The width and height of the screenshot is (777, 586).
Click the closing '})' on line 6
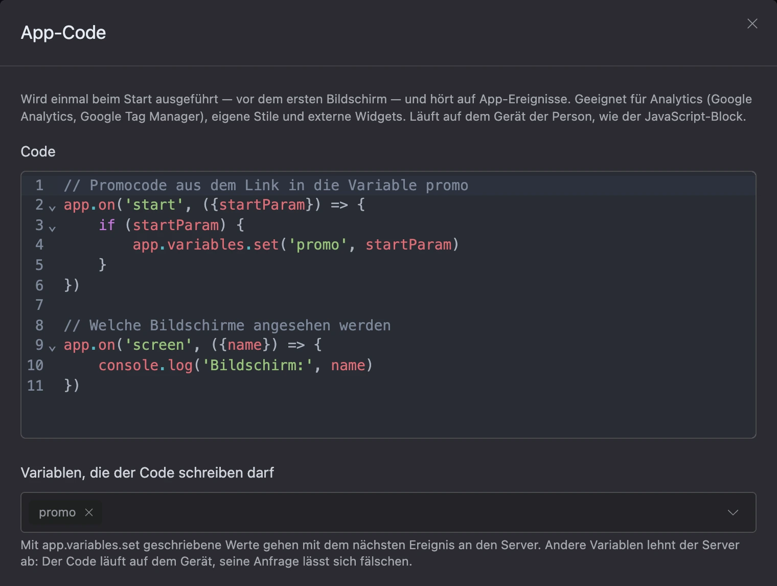[x=72, y=285]
